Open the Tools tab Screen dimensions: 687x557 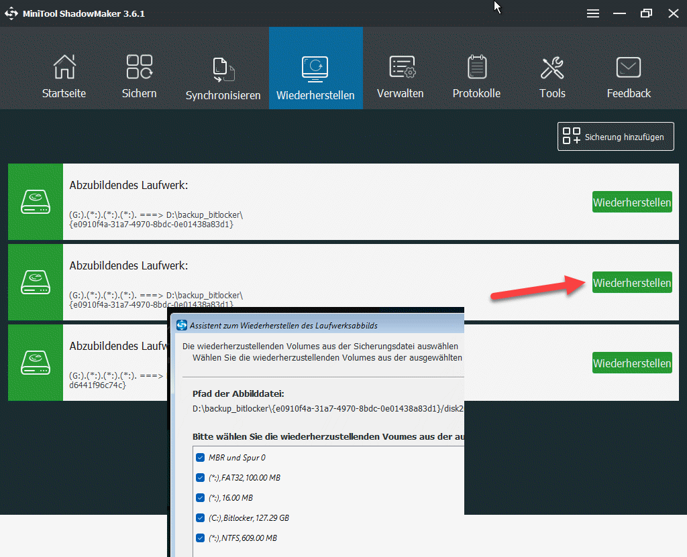[x=552, y=76]
